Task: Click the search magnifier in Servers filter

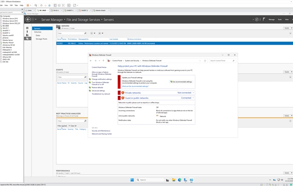Action: click(85, 33)
